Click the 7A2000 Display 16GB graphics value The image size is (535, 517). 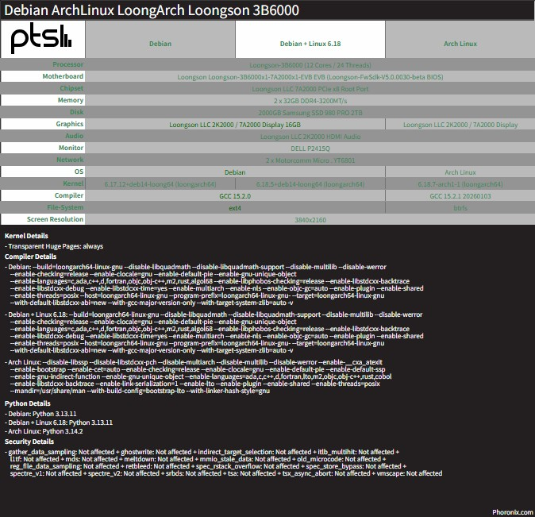[x=235, y=125]
